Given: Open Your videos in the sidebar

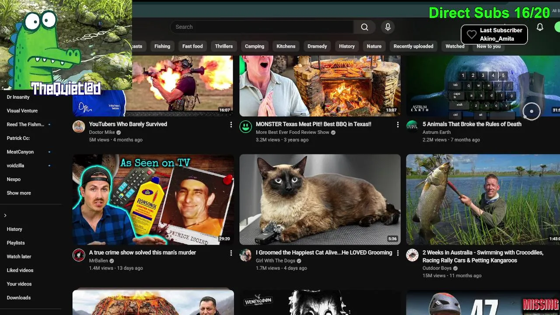Looking at the screenshot, I should tap(19, 284).
